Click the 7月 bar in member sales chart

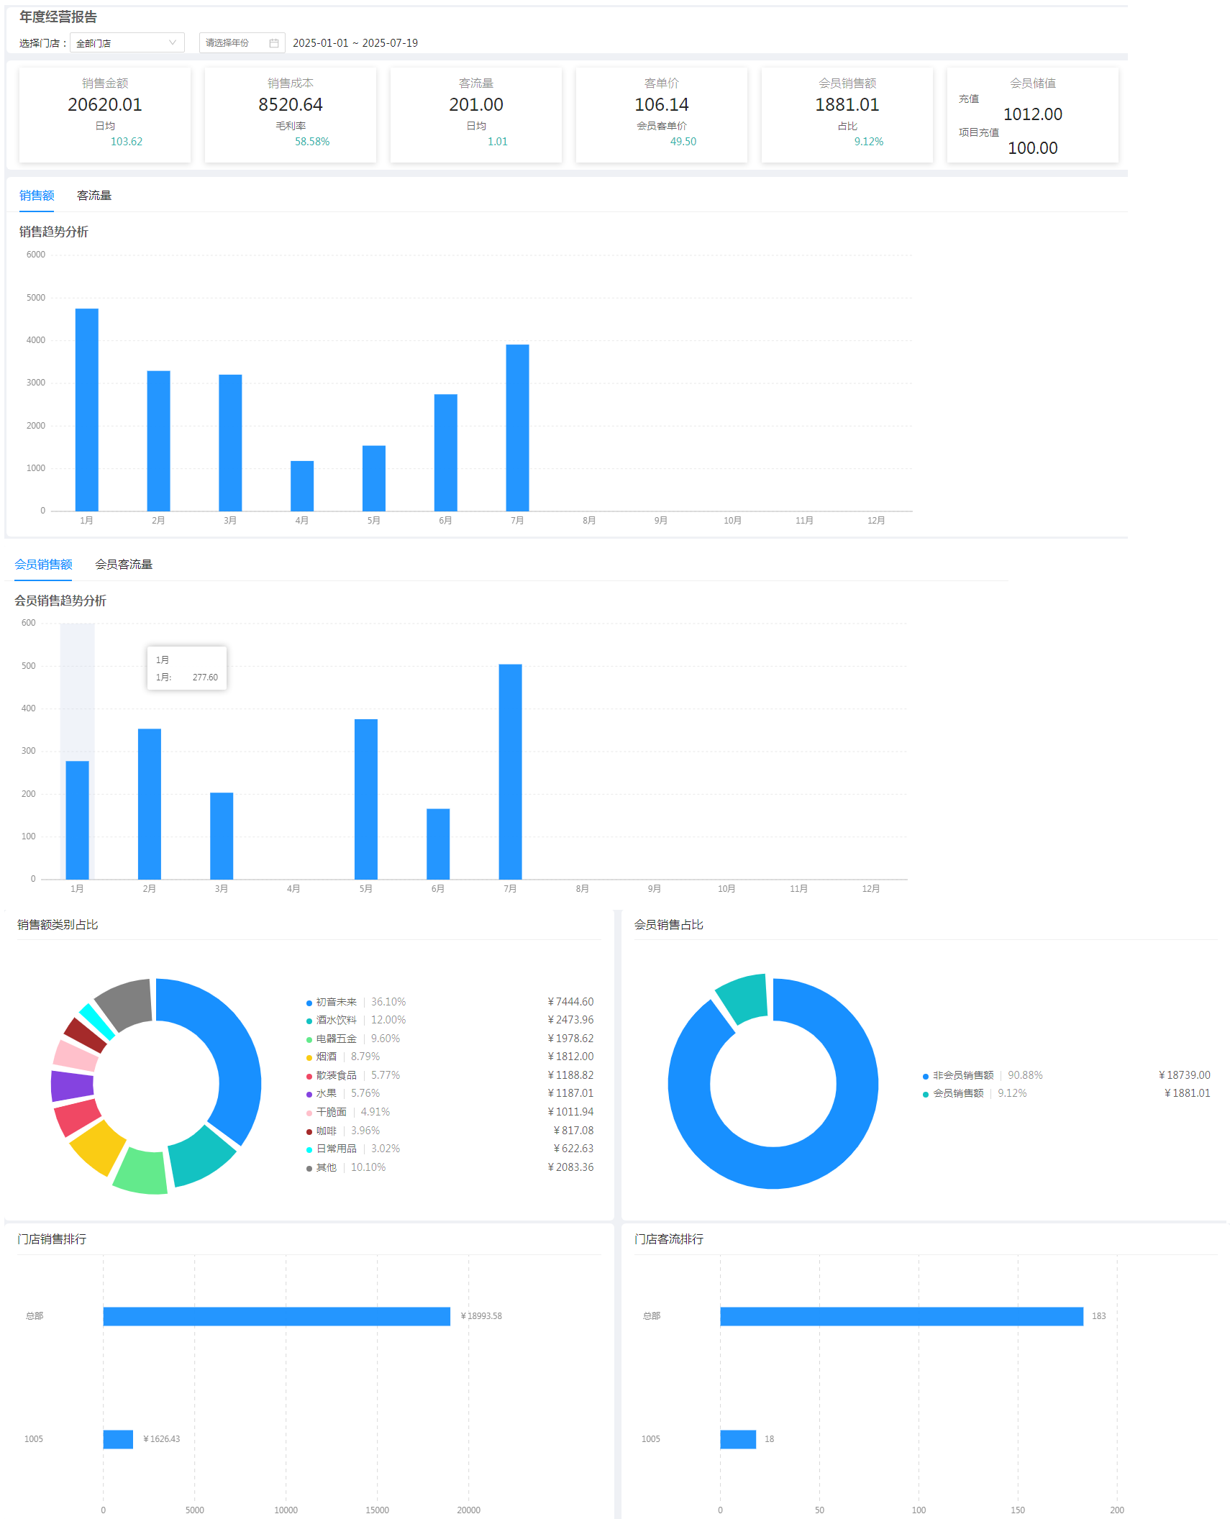510,772
